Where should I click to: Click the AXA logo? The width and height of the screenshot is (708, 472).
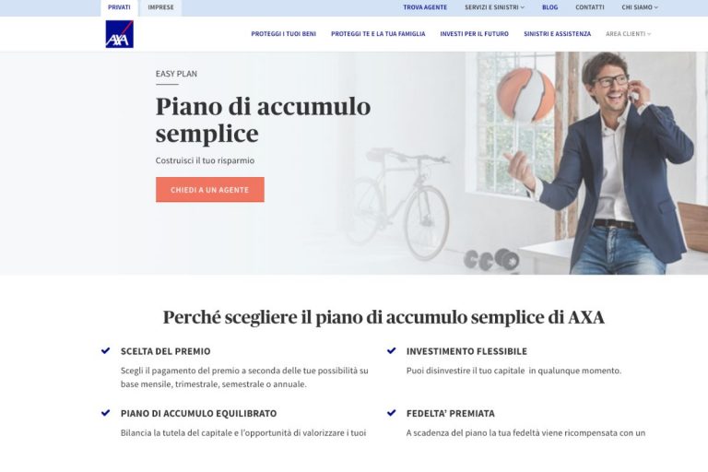tap(119, 34)
